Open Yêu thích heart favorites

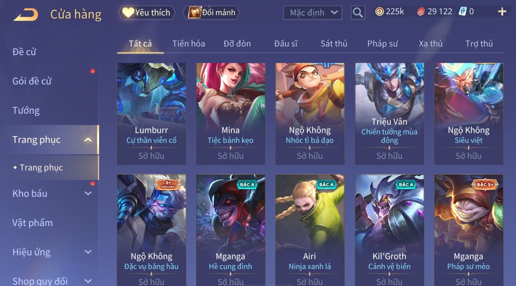click(147, 13)
